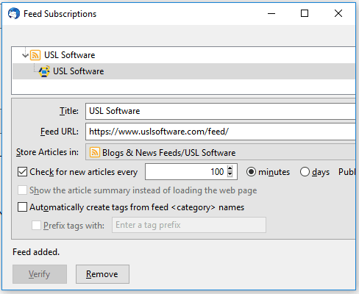The image size is (359, 294).
Task: Select the USL Software feed row
Action: coord(184,71)
